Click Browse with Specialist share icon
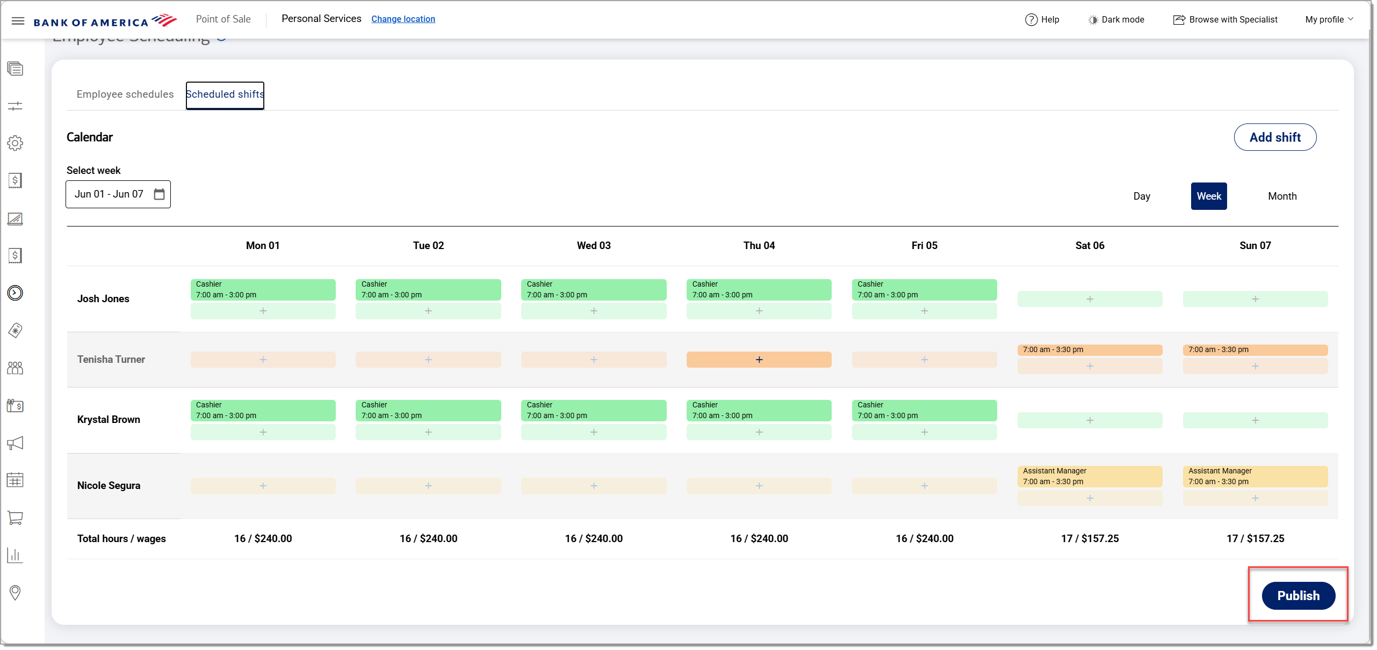1377x650 pixels. [1179, 20]
